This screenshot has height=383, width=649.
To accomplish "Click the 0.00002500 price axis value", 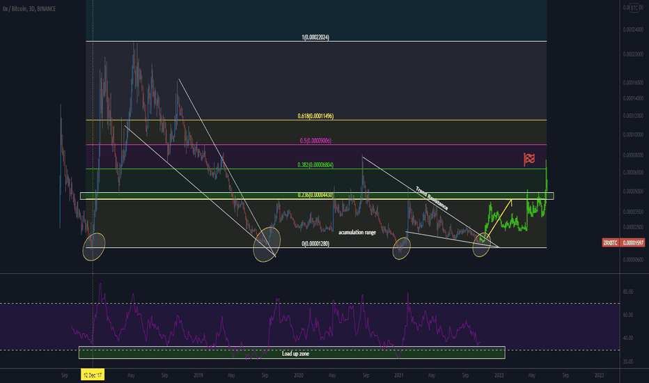I will (633, 227).
